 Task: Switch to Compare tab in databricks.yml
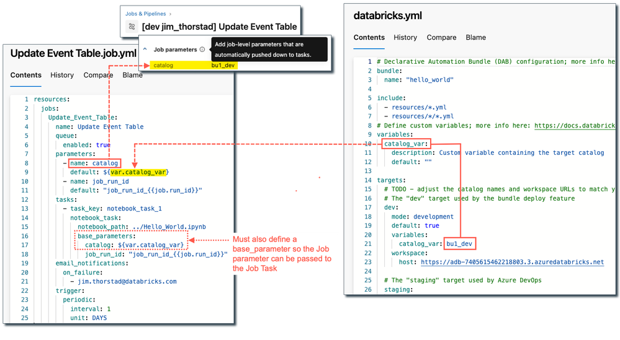tap(441, 37)
